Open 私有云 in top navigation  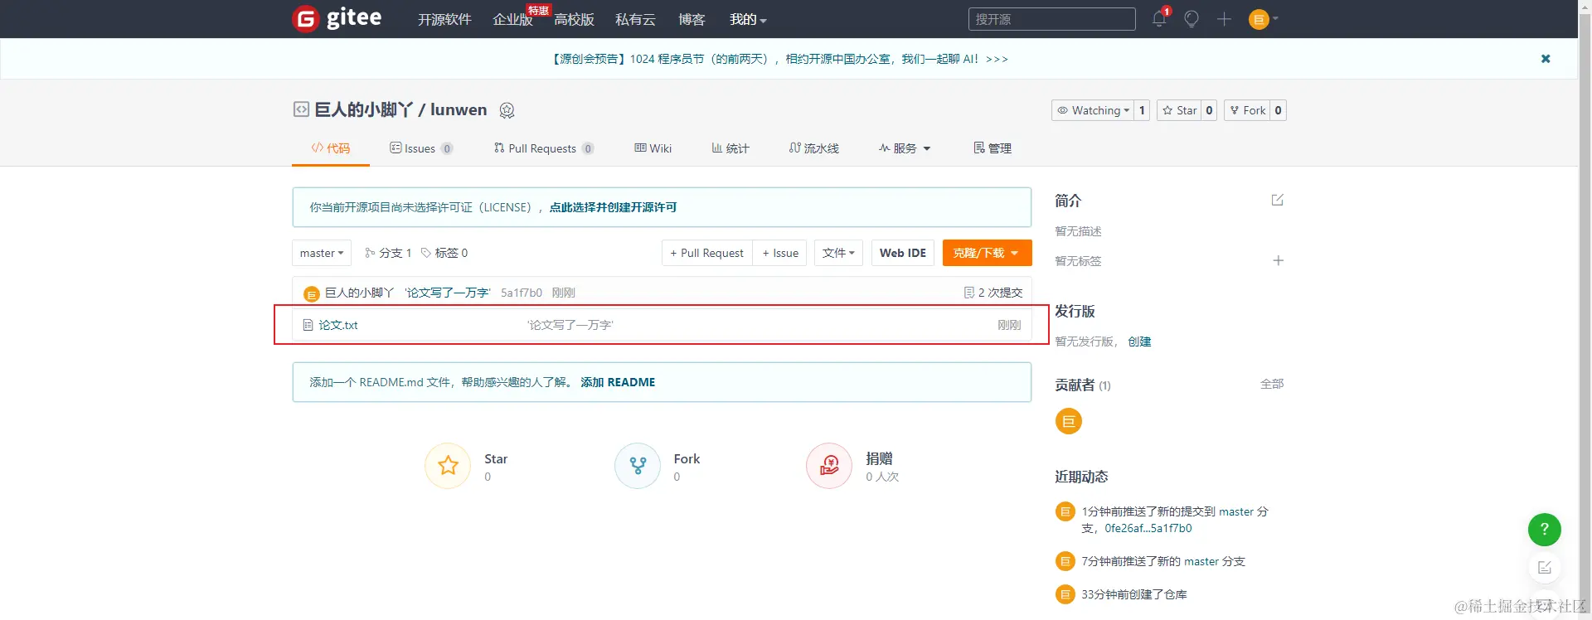pyautogui.click(x=635, y=19)
